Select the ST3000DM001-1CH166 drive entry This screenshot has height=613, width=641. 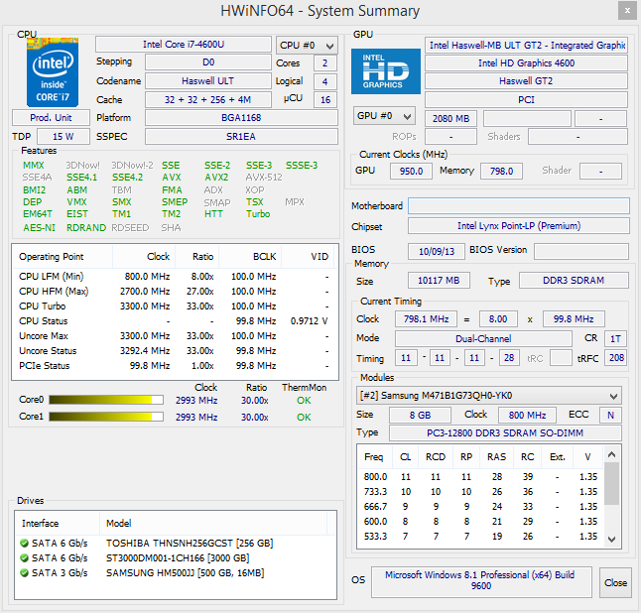tap(176, 557)
